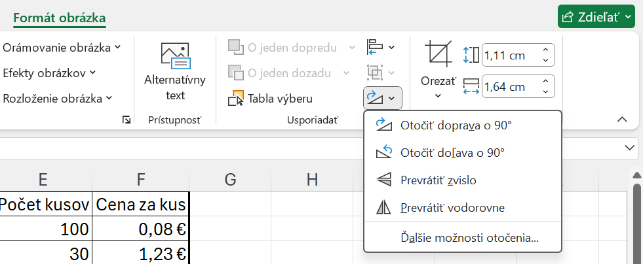
Task: Select column F header
Action: (141, 180)
